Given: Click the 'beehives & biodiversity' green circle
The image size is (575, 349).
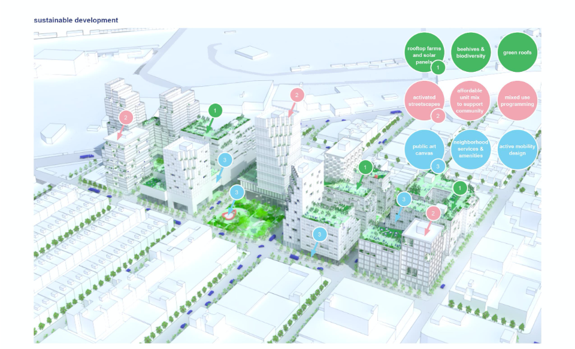Looking at the screenshot, I should (x=470, y=52).
